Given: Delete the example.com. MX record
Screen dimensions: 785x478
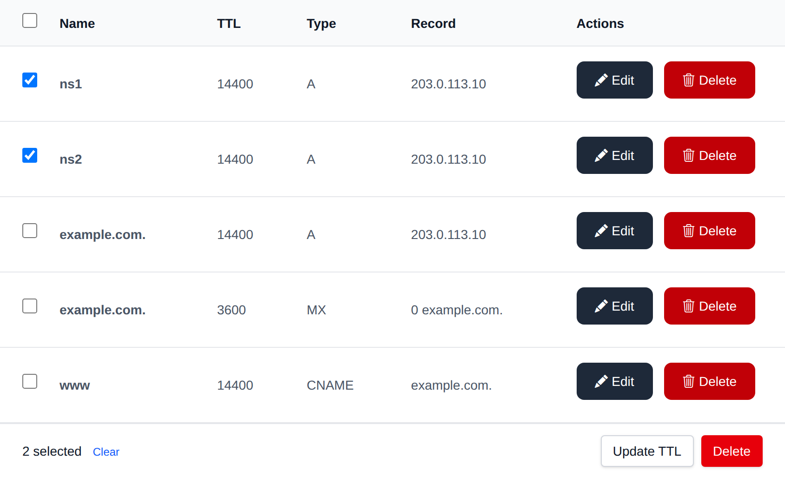Looking at the screenshot, I should (x=709, y=306).
